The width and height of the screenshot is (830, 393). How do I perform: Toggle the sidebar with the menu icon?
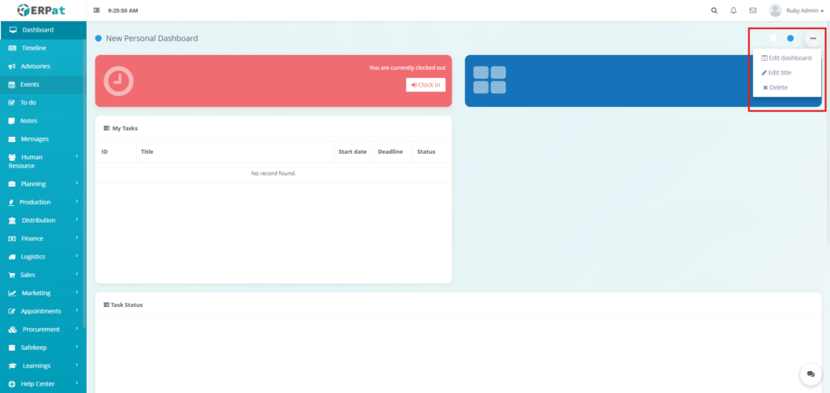[x=96, y=10]
